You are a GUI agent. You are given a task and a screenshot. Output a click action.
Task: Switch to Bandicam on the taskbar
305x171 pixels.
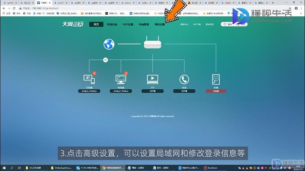click(210, 168)
